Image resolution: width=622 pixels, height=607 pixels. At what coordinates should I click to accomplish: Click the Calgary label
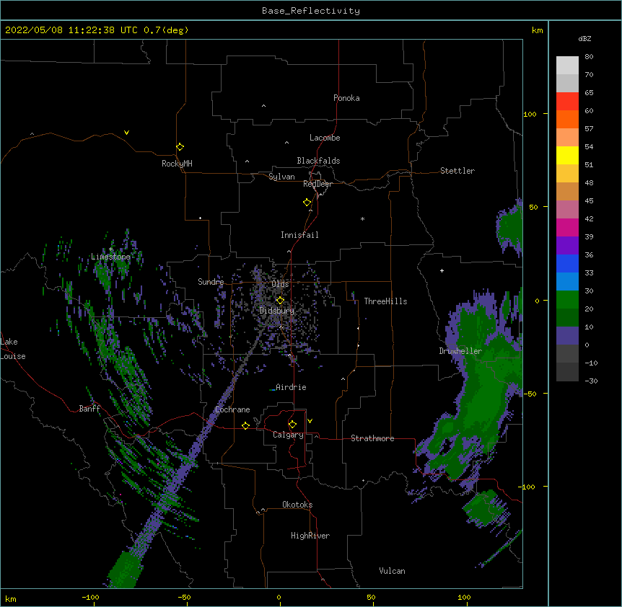[288, 435]
